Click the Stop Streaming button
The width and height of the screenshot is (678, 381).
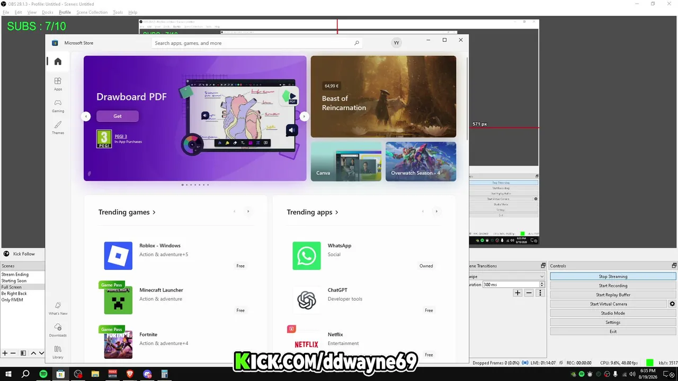[613, 276]
